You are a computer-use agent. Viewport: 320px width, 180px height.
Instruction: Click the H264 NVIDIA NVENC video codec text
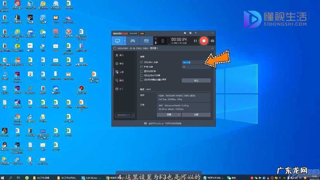click(x=177, y=96)
